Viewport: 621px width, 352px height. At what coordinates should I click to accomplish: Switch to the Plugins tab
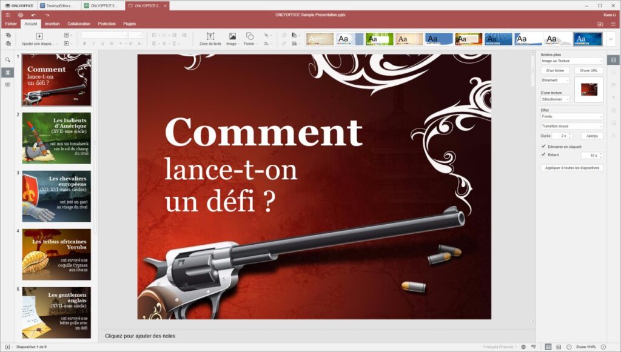click(x=130, y=24)
